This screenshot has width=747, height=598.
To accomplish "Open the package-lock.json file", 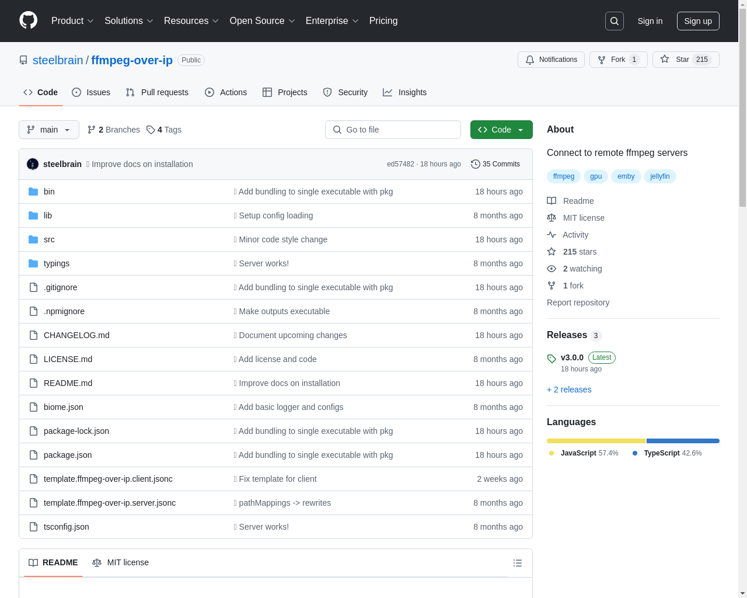I will tap(76, 431).
